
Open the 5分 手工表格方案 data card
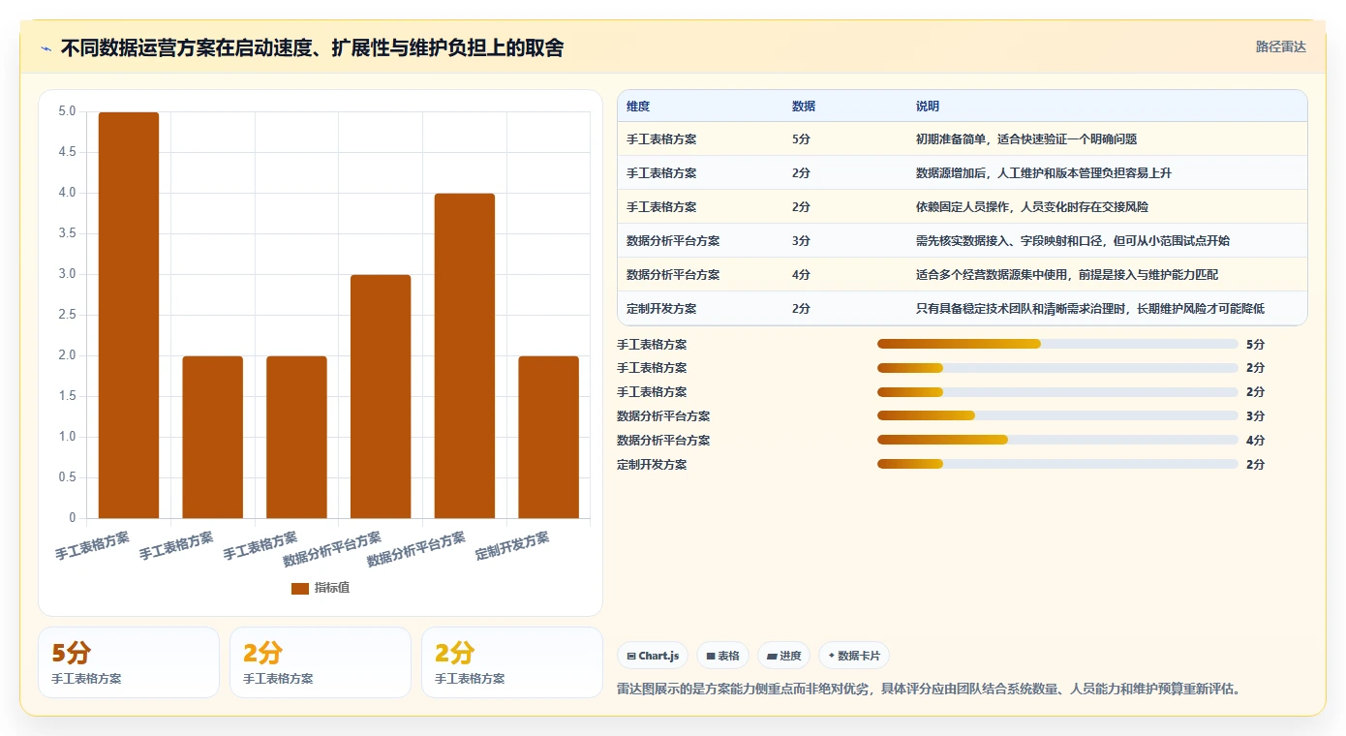click(129, 662)
